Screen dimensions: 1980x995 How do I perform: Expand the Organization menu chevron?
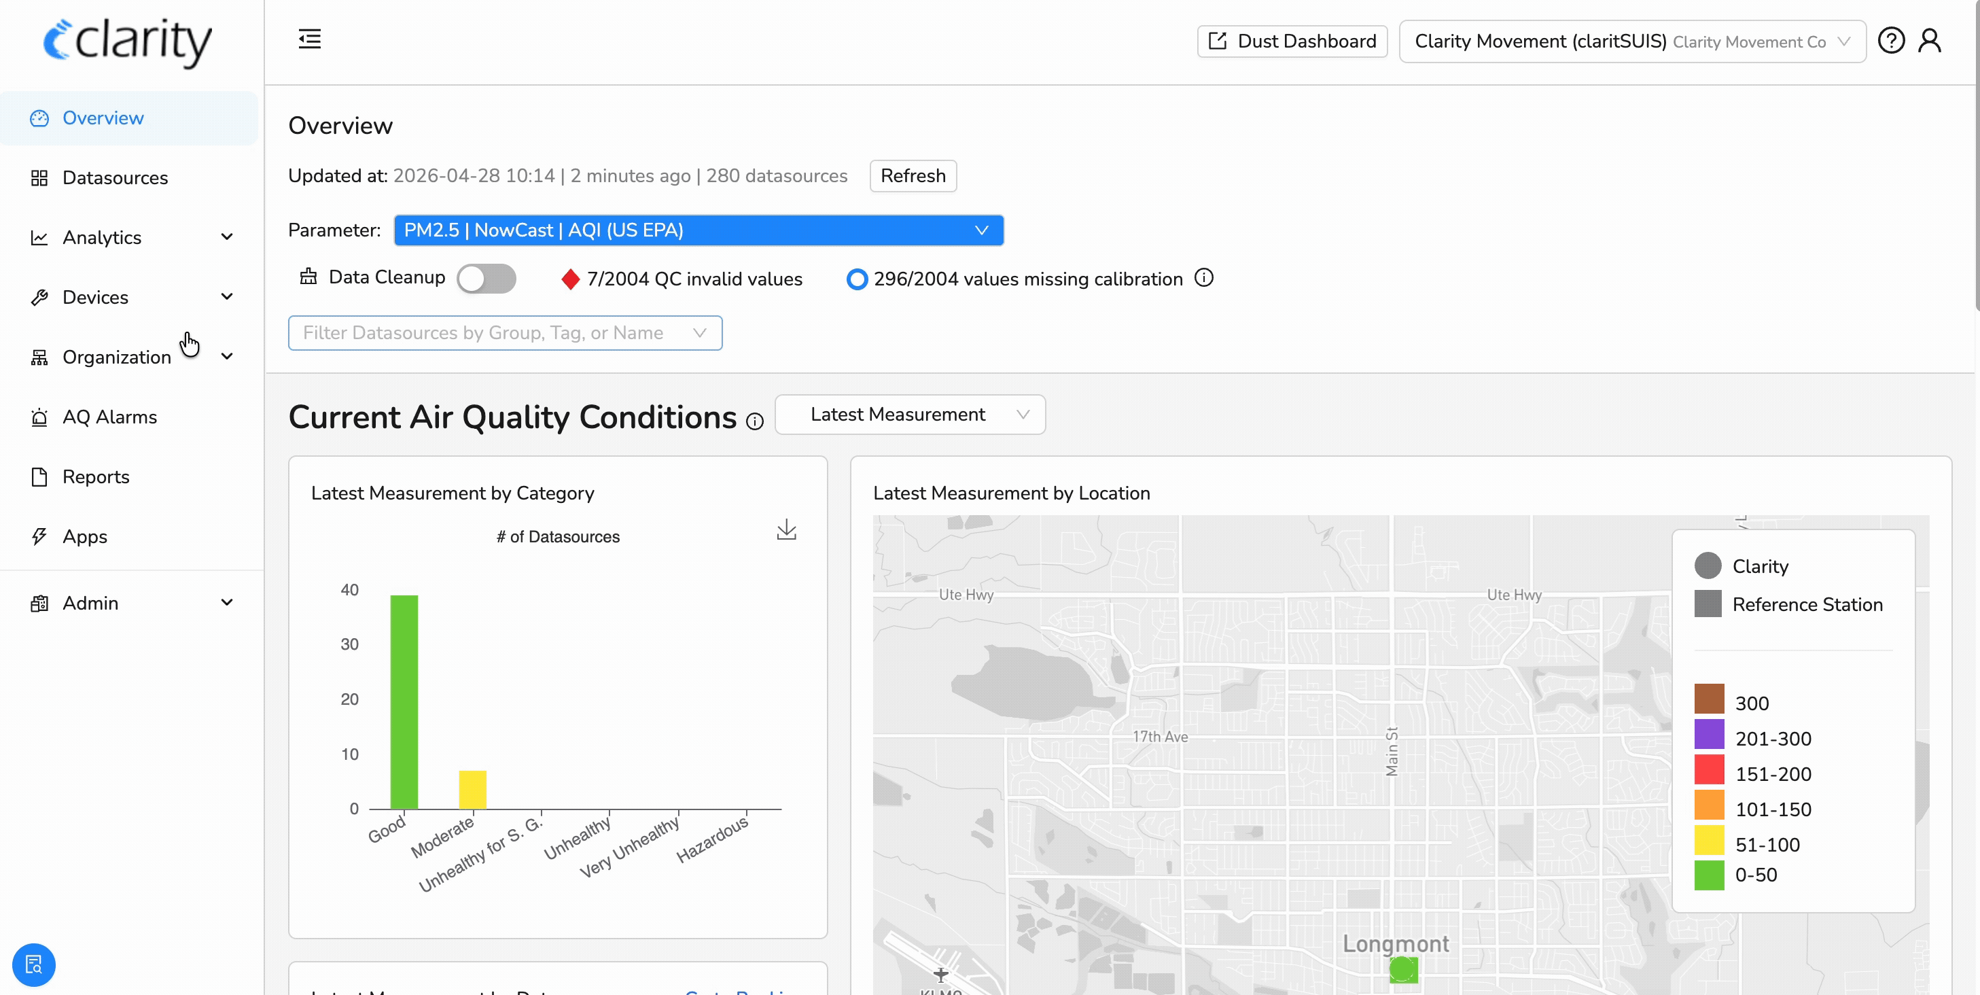point(227,357)
